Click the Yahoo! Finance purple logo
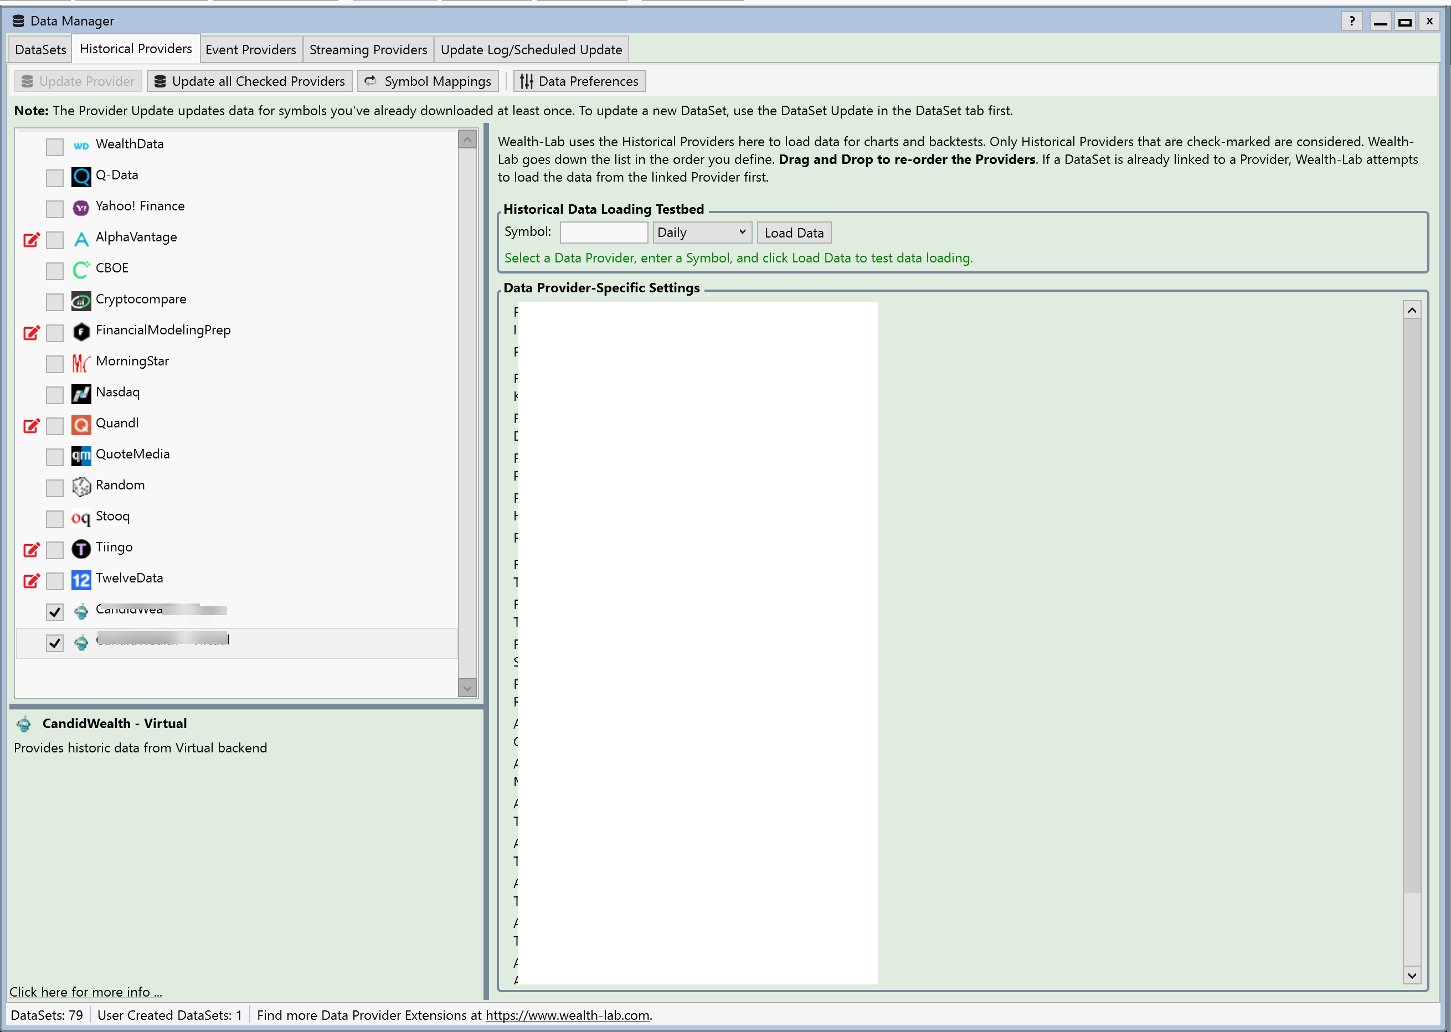 click(81, 207)
